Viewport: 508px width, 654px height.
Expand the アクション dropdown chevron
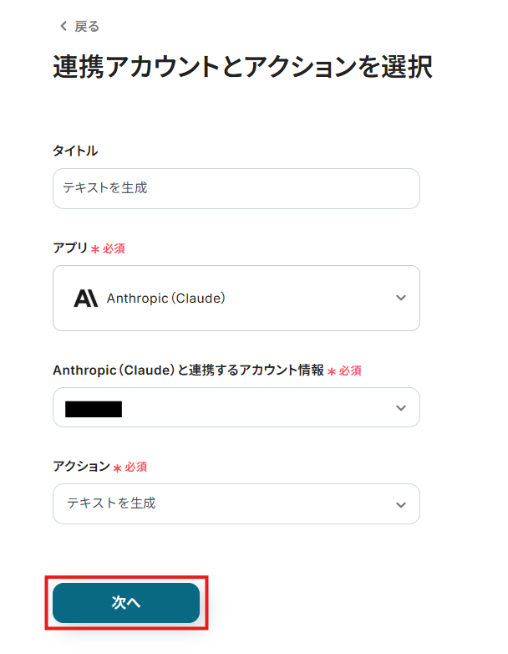click(x=401, y=504)
